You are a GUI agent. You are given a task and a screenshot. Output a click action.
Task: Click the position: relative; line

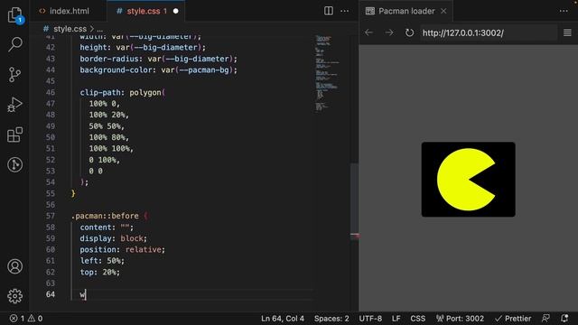123,249
